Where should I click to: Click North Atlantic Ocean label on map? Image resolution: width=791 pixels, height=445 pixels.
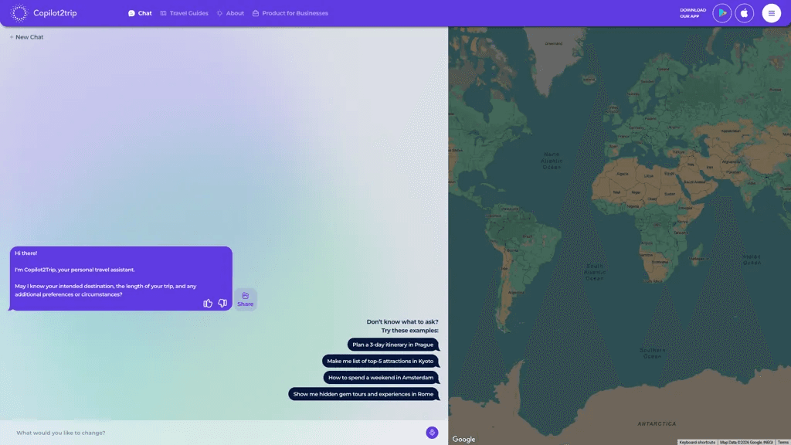click(x=552, y=161)
